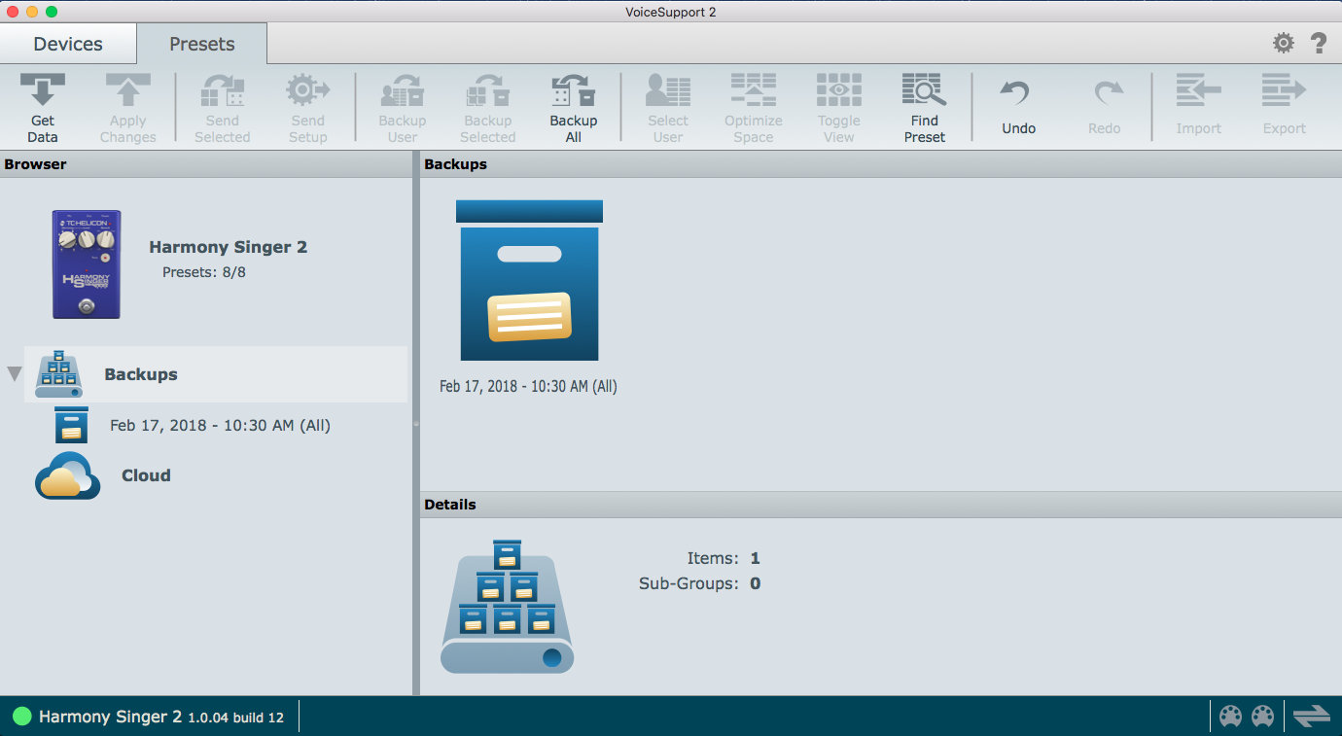Switch to the Devices tab
Screen dimensions: 1342x736
pos(68,44)
